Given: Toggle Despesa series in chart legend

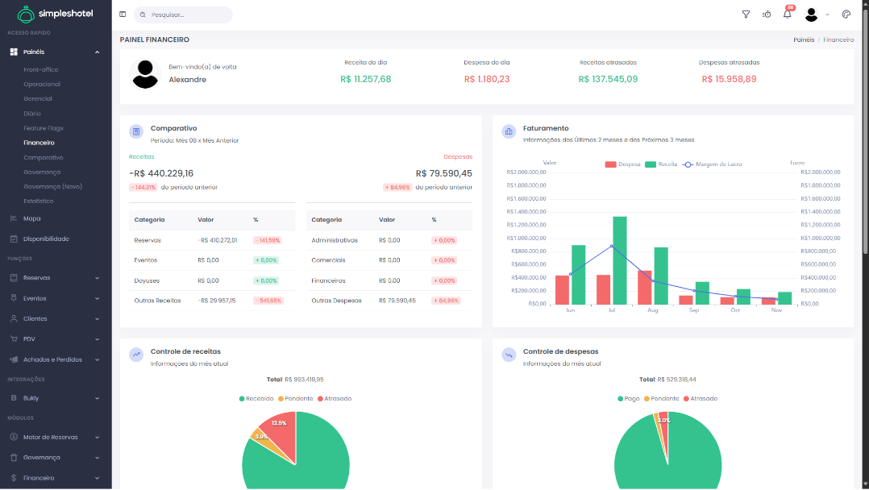Looking at the screenshot, I should 622,164.
